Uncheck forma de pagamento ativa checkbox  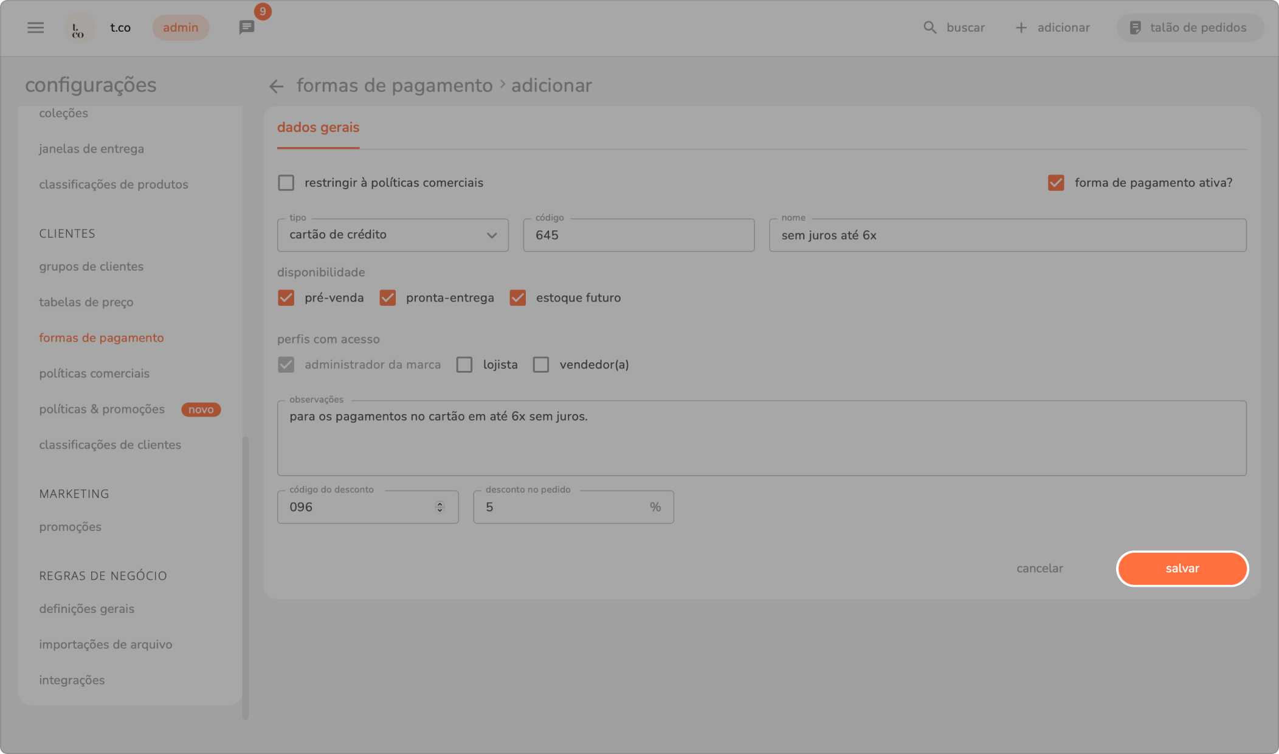(1056, 182)
